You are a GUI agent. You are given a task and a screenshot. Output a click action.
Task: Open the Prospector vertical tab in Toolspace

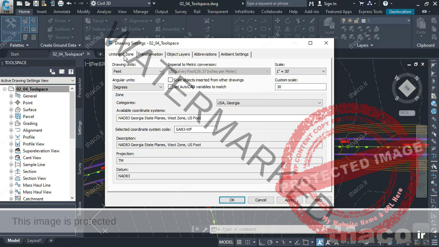[80, 87]
